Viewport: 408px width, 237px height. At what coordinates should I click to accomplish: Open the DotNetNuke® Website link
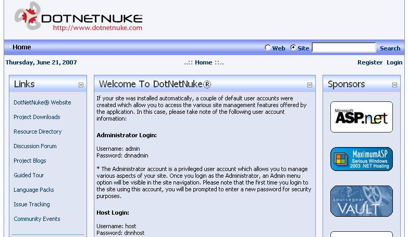(42, 102)
